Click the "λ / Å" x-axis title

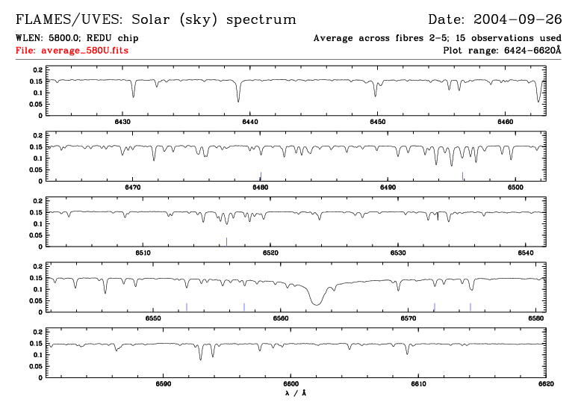(296, 393)
